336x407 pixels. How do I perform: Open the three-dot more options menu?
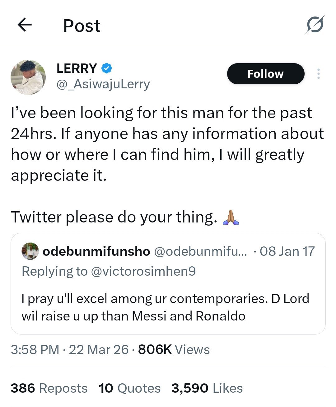point(318,74)
